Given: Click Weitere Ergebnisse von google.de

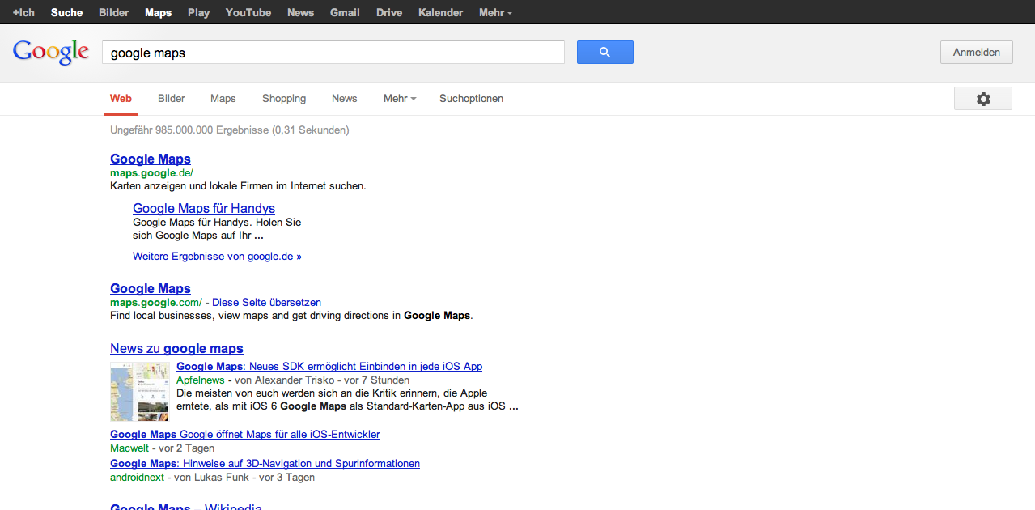Looking at the screenshot, I should tap(217, 257).
